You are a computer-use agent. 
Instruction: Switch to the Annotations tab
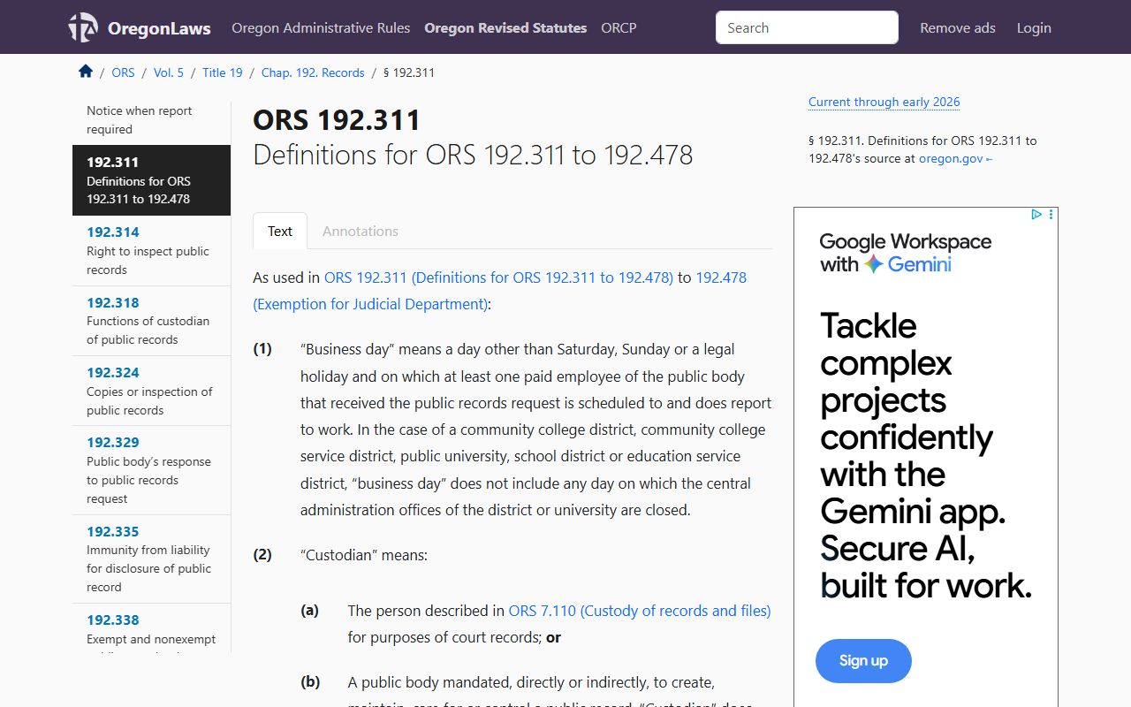coord(360,231)
